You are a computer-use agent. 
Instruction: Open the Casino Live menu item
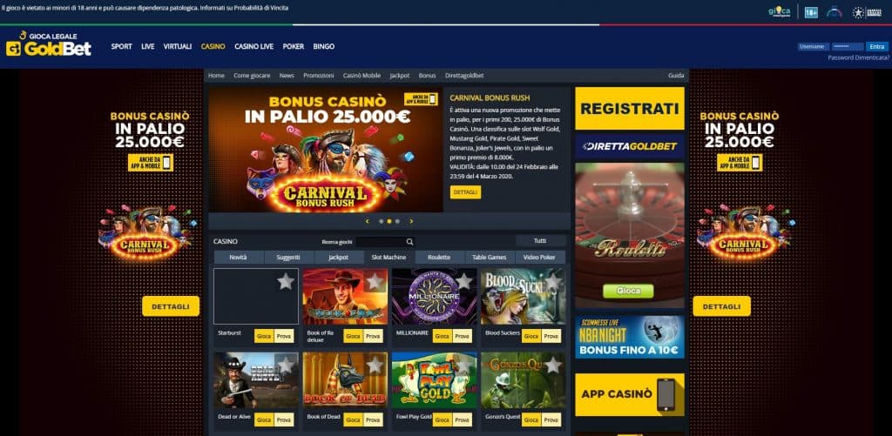(x=253, y=47)
